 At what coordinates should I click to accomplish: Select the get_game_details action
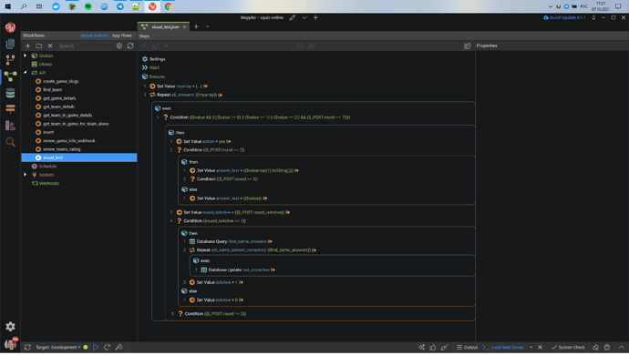(x=59, y=98)
